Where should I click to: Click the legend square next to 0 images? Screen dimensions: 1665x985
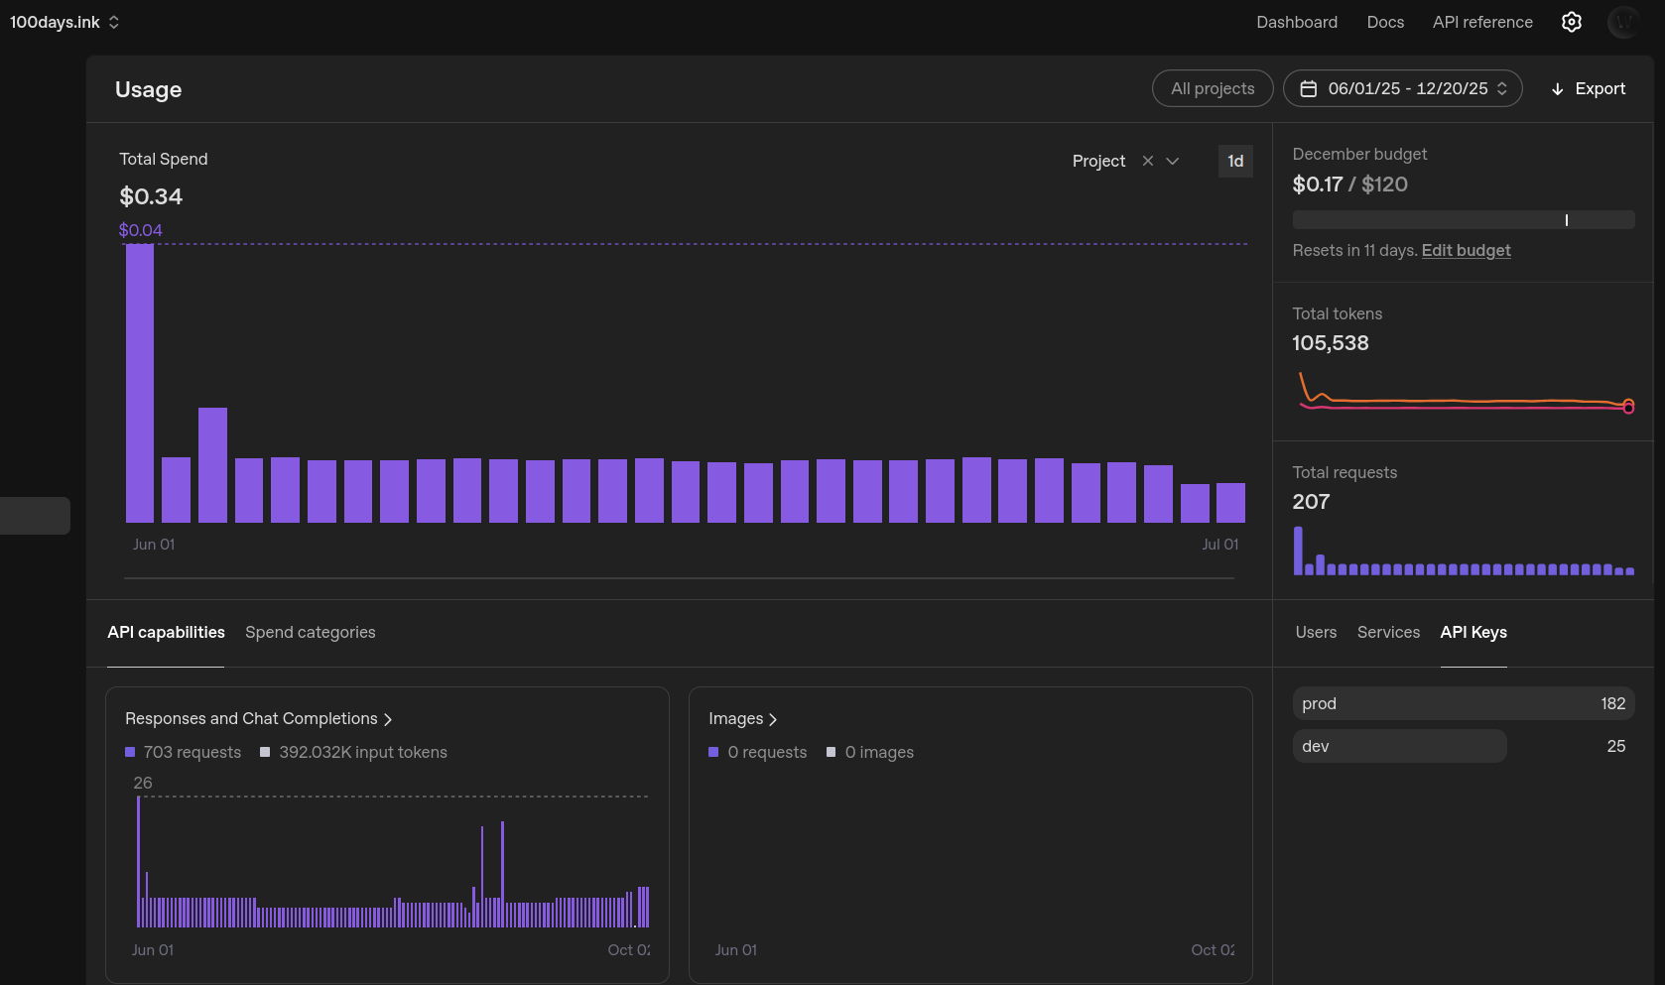831,752
